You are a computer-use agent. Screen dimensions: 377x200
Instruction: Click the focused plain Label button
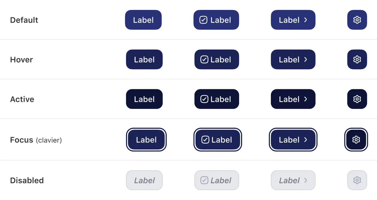[x=146, y=140]
